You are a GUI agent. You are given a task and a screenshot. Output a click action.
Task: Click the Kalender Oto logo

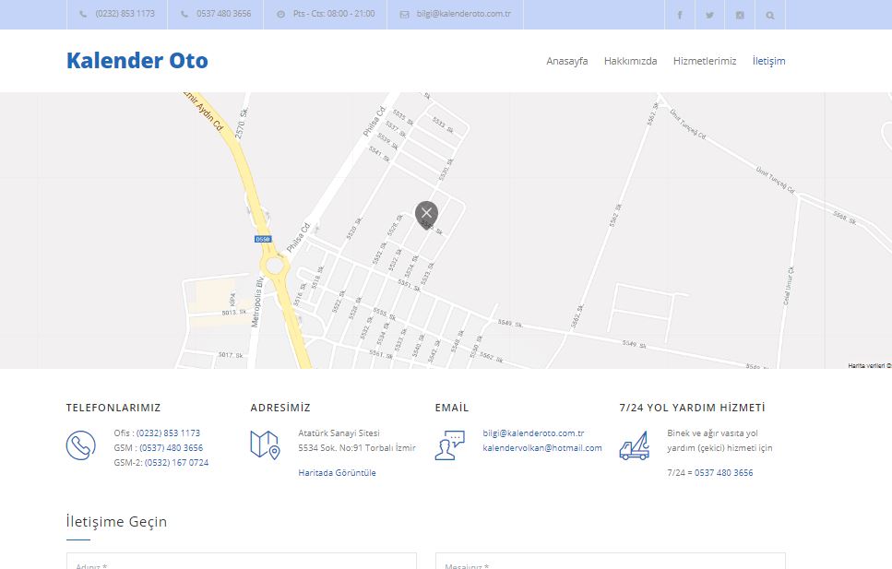point(137,60)
